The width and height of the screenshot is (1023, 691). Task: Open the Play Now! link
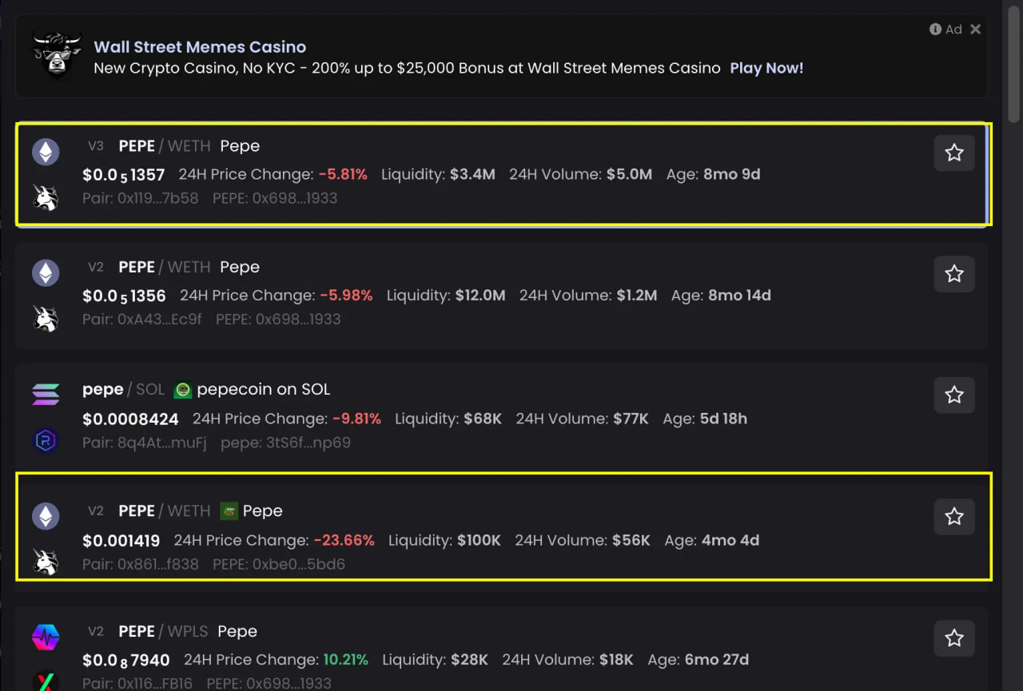point(766,68)
